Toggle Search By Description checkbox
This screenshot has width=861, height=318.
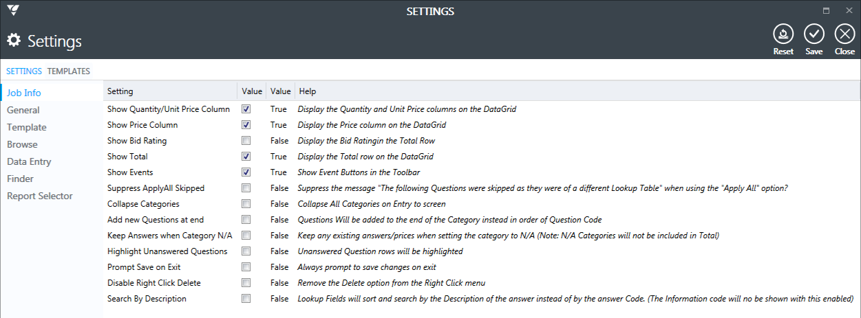246,299
